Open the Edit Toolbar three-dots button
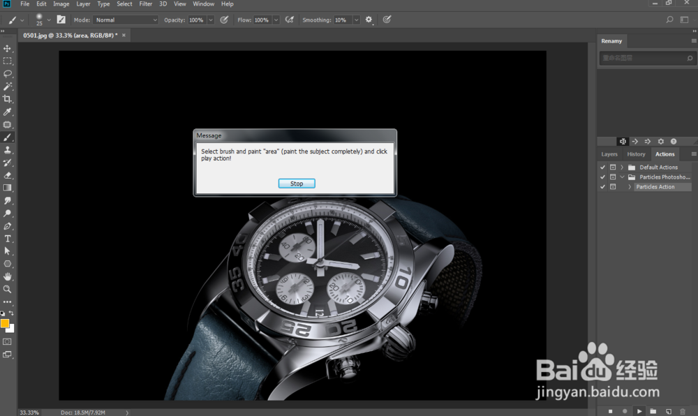Image resolution: width=698 pixels, height=416 pixels. pyautogui.click(x=7, y=302)
